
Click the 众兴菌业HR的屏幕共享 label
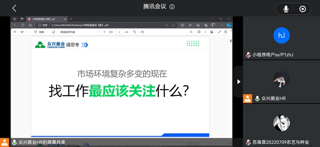pyautogui.click(x=42, y=142)
